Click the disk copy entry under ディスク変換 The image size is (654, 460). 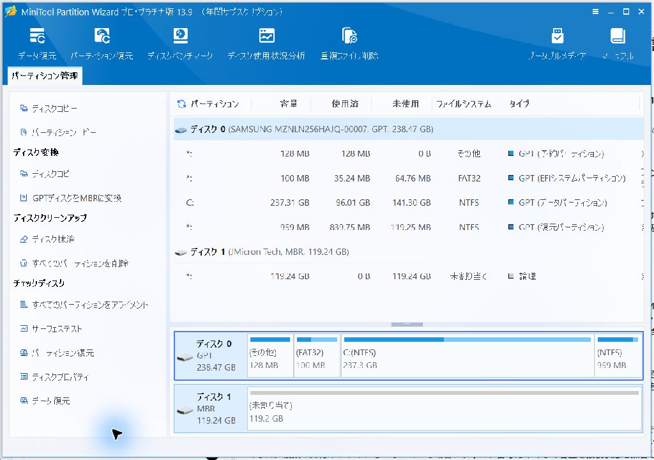click(x=44, y=174)
